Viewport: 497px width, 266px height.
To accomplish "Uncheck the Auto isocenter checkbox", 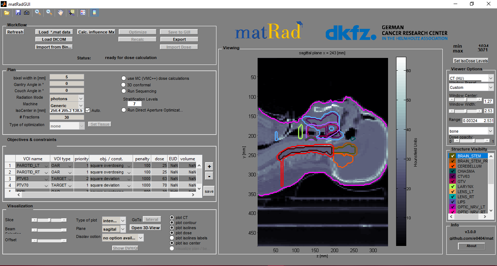I will (88, 110).
